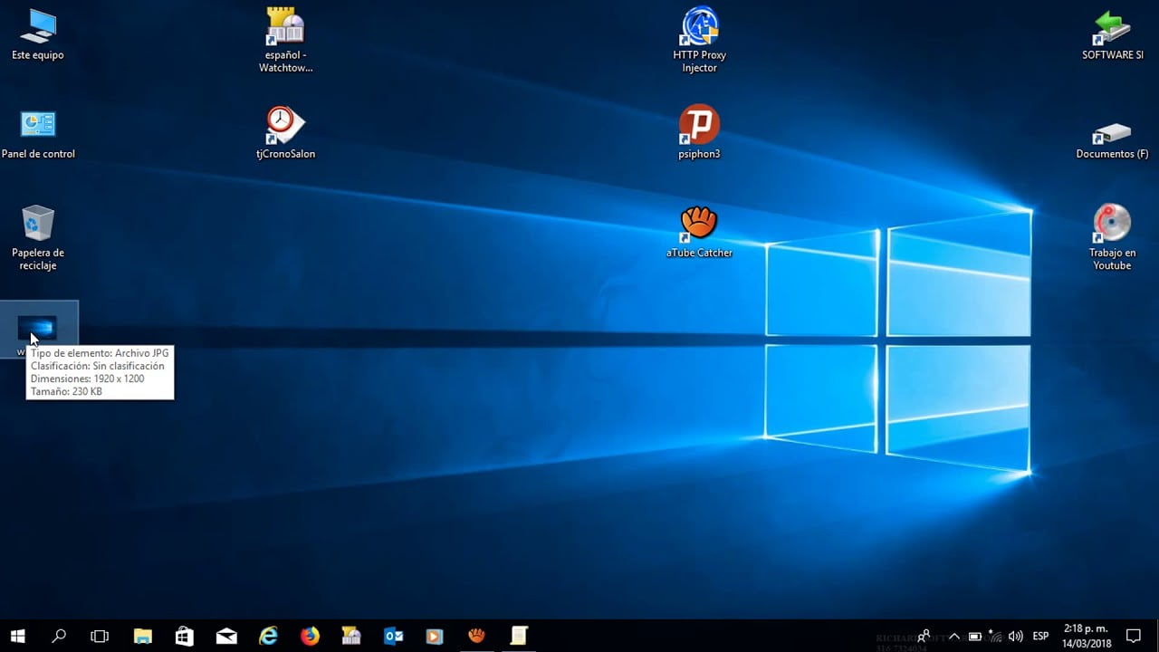Change the ESP input language
This screenshot has width=1159, height=652.
point(1040,636)
